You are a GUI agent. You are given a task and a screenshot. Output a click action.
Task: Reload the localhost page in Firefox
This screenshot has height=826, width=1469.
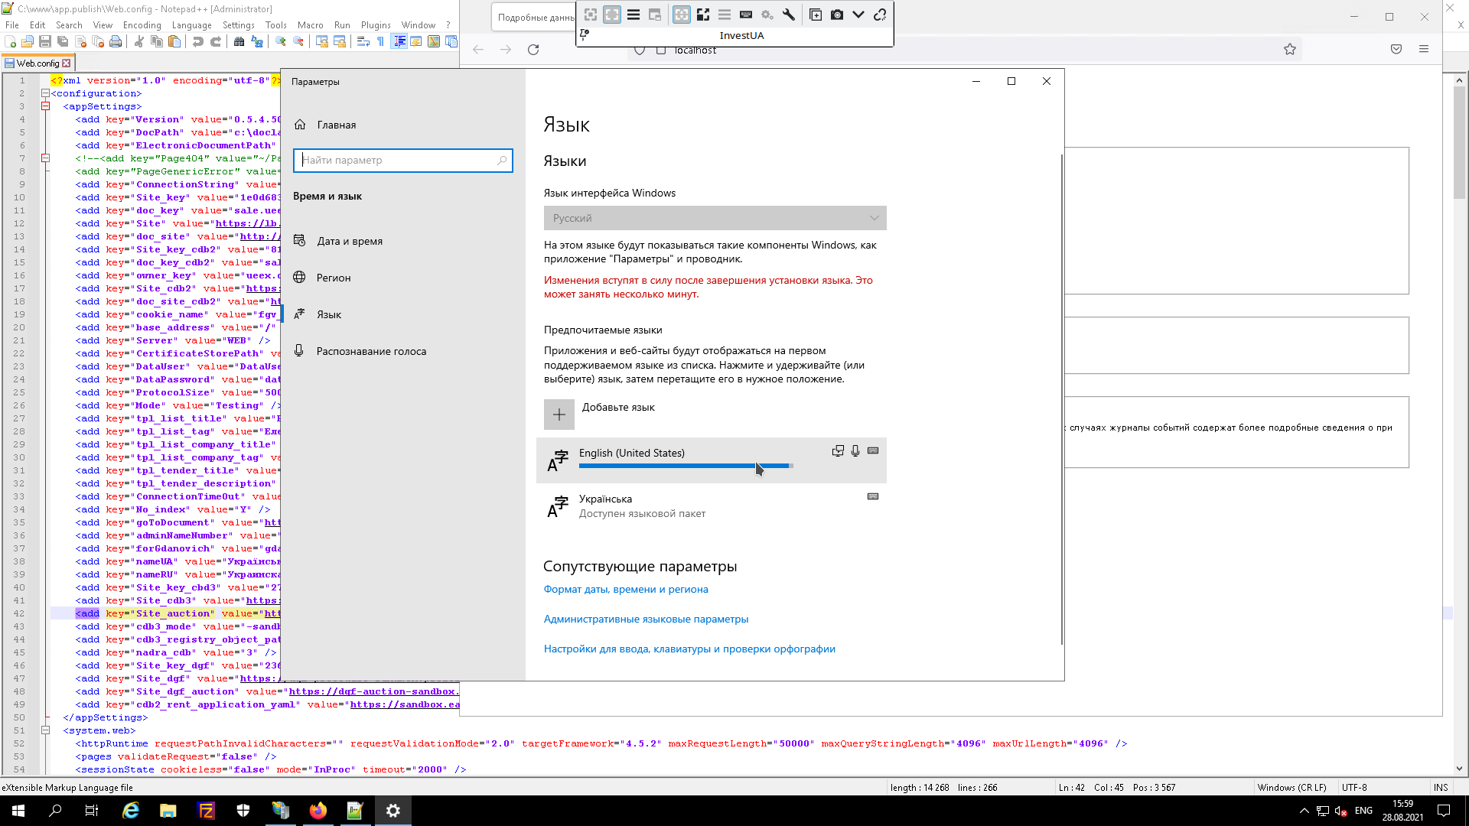[533, 50]
